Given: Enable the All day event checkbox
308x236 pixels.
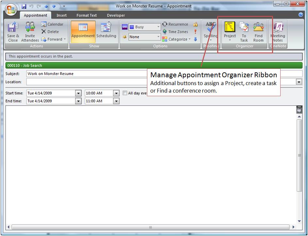Looking at the screenshot, I should [x=125, y=93].
